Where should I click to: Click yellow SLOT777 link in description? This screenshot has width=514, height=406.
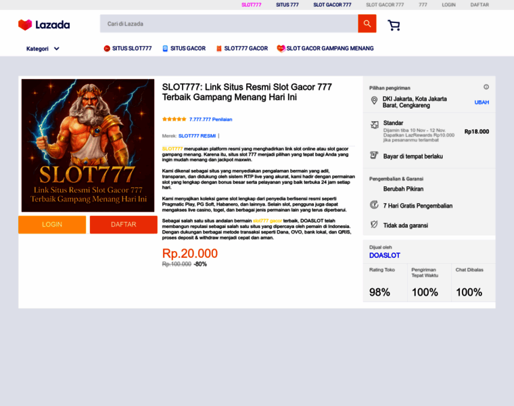click(172, 149)
